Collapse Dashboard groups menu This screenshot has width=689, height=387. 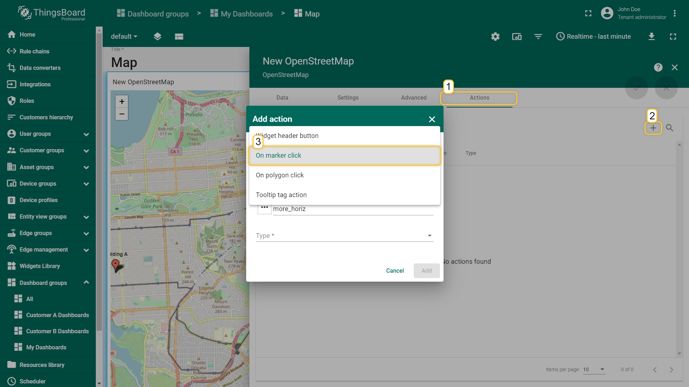click(86, 282)
